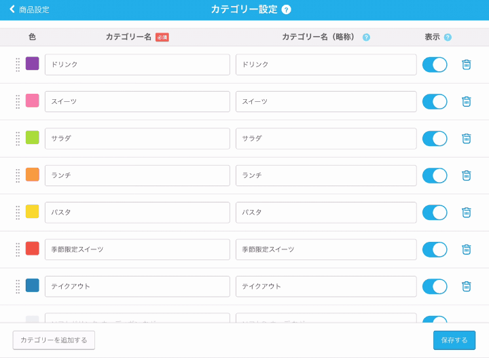Edit ドリンク category name field
Screen dimensions: 489x358
[137, 65]
